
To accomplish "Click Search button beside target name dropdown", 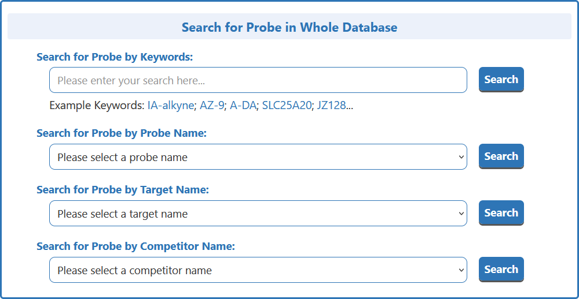I will (501, 213).
